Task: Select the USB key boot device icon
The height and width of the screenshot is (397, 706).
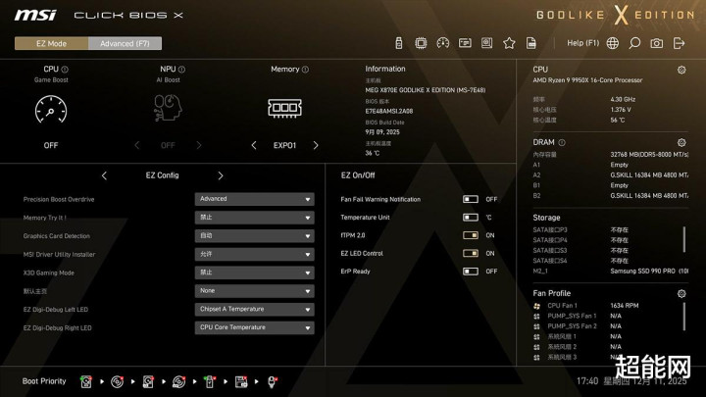Action: point(210,381)
